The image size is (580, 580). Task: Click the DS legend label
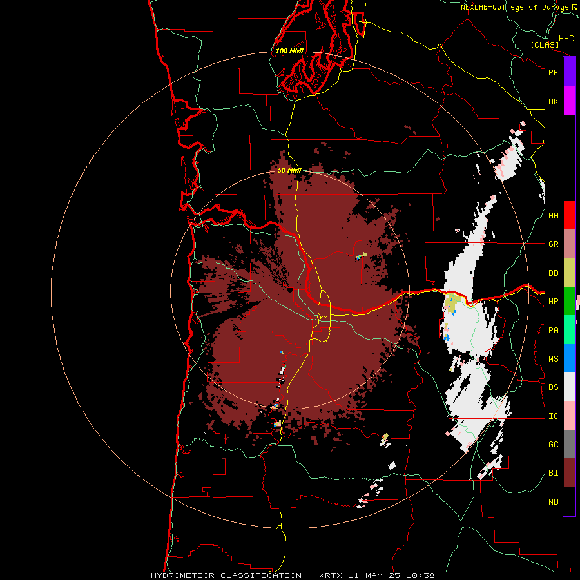[554, 387]
